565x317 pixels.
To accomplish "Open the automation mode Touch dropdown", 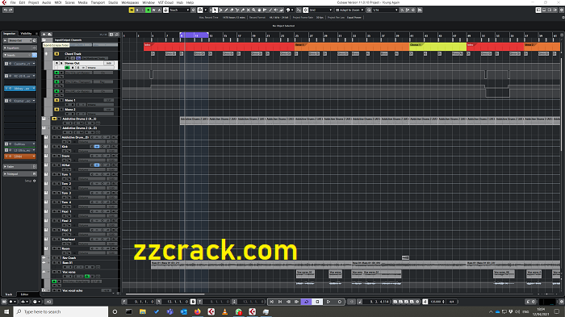I will pyautogui.click(x=179, y=10).
